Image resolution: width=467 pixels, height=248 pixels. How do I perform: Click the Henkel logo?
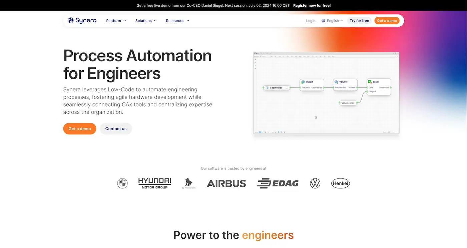tap(341, 183)
